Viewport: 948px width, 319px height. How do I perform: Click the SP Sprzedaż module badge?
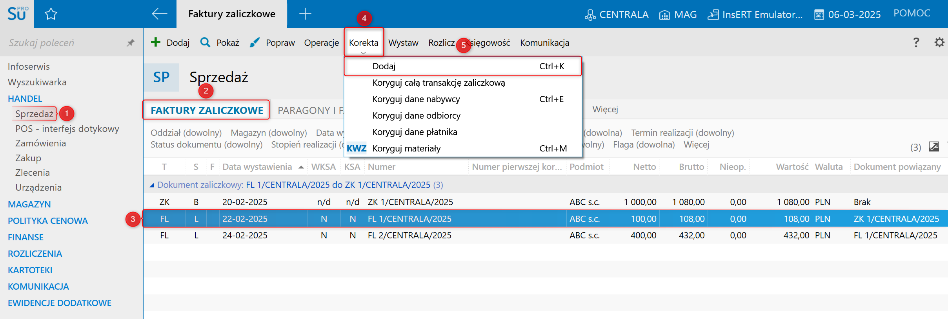click(161, 77)
